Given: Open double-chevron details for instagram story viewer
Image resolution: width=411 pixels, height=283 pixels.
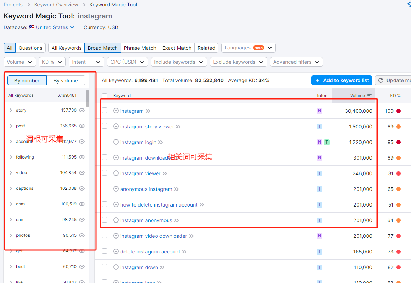Looking at the screenshot, I should click(x=178, y=127).
